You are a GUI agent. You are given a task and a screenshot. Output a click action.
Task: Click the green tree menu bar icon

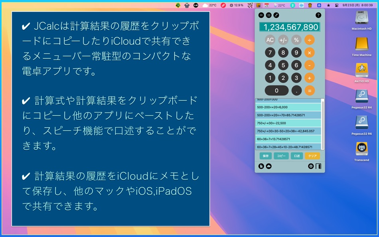point(178,5)
